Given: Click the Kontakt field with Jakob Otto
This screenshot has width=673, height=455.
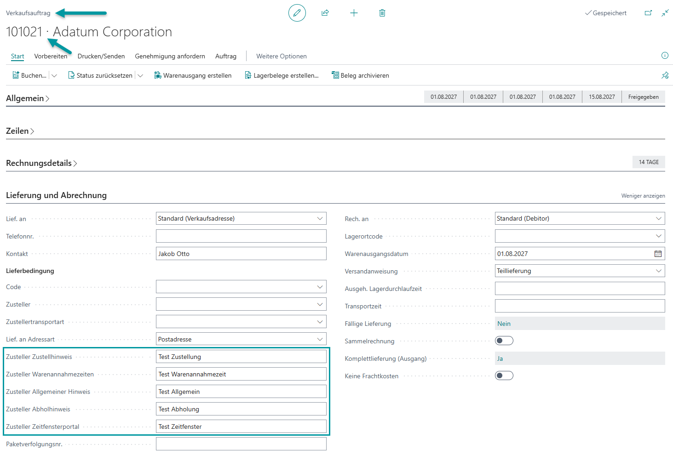Looking at the screenshot, I should click(241, 254).
